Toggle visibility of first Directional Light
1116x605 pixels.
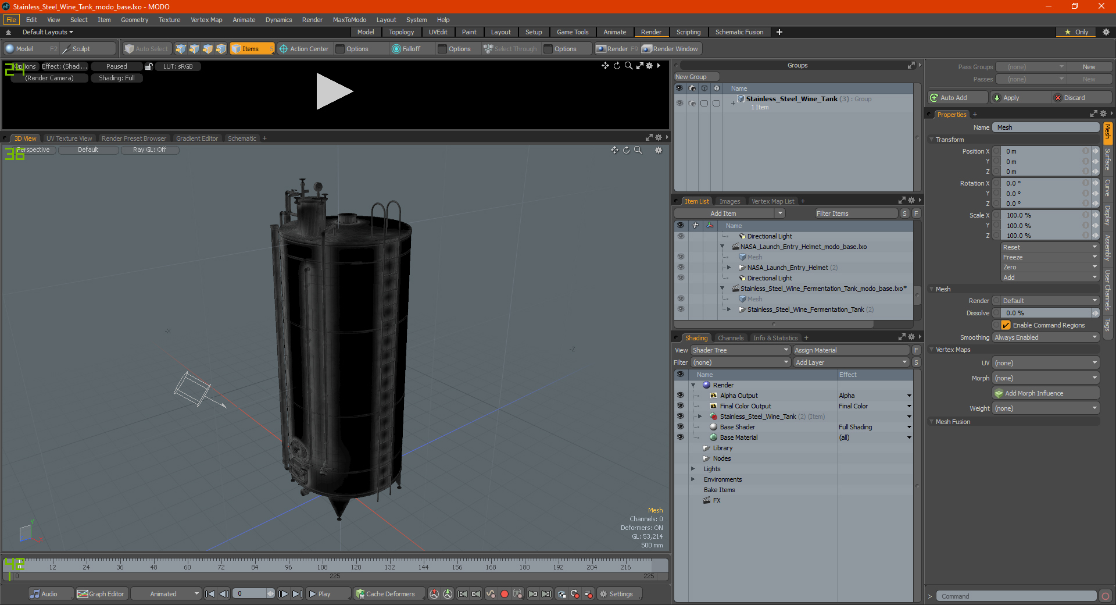tap(681, 236)
